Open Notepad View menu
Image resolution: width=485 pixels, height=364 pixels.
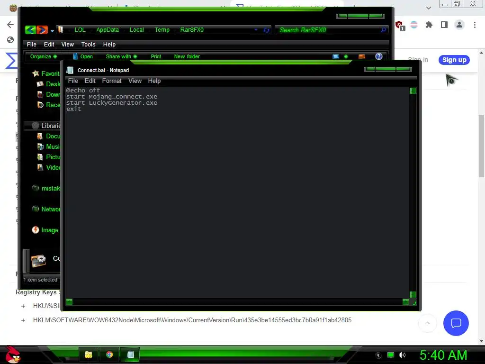click(x=135, y=81)
